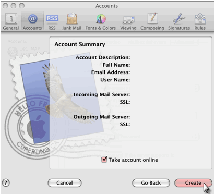Open the Signatures preferences pane
The image size is (215, 195).
click(x=179, y=21)
